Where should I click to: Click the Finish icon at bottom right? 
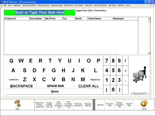click(x=144, y=105)
